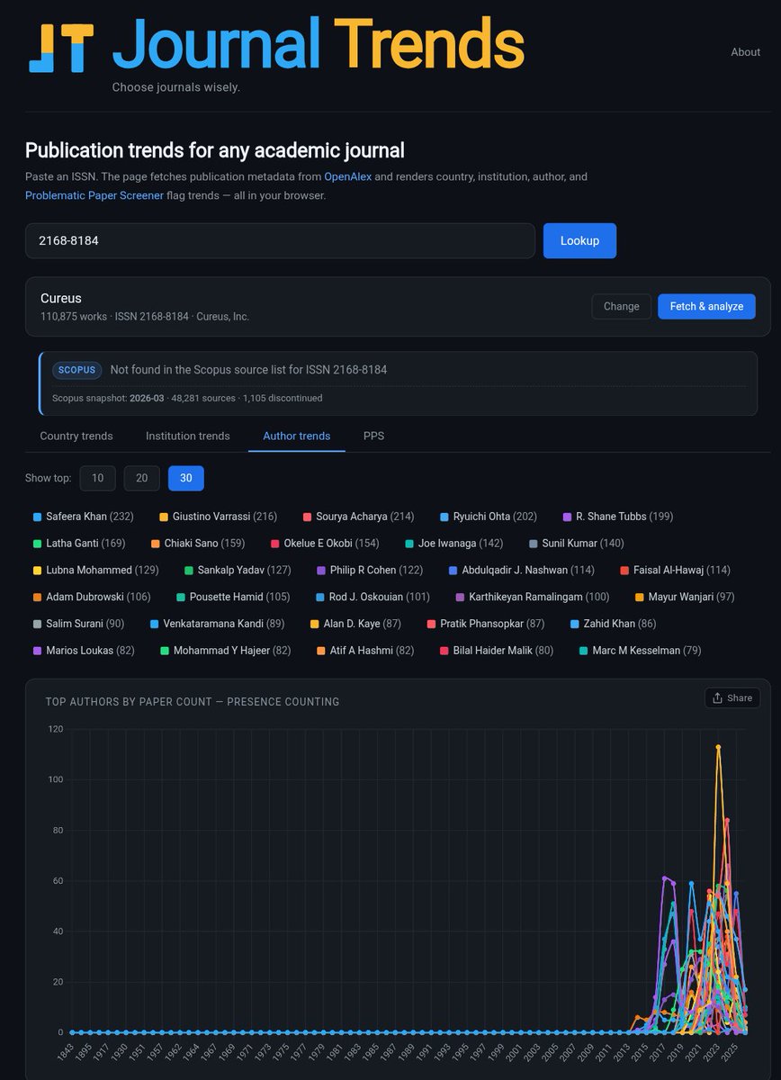Viewport: 781px width, 1080px height.
Task: Toggle Sourya Acharya legend swatch
Action: point(307,517)
